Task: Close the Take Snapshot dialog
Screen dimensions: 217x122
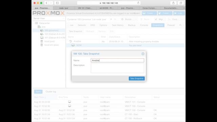Action: click(143, 54)
